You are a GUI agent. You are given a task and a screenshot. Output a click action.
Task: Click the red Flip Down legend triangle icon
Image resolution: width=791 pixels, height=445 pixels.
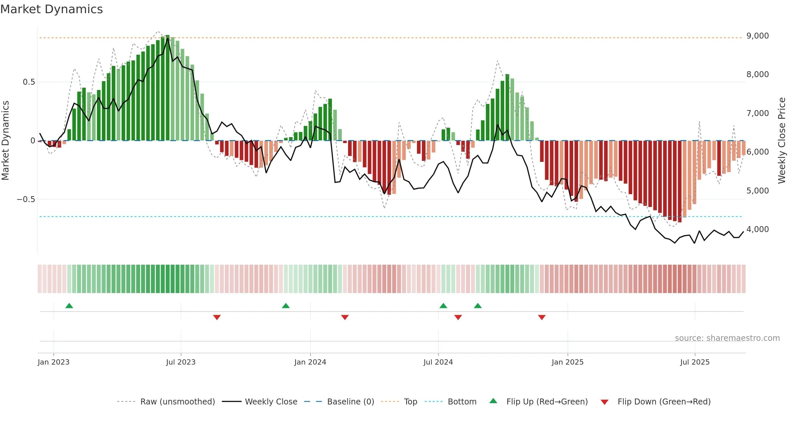(x=604, y=402)
